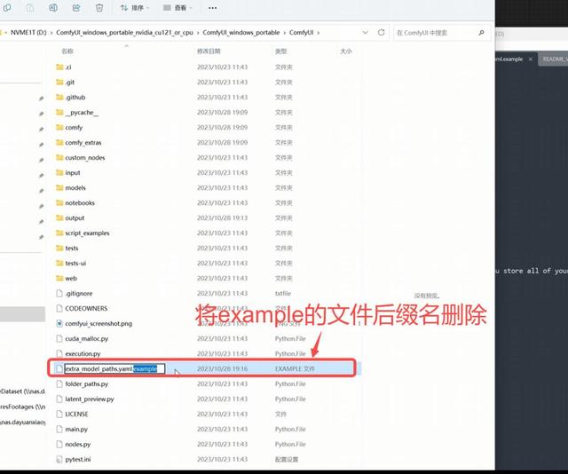The width and height of the screenshot is (568, 474).
Task: Select the .git folder icon
Action: coord(59,82)
